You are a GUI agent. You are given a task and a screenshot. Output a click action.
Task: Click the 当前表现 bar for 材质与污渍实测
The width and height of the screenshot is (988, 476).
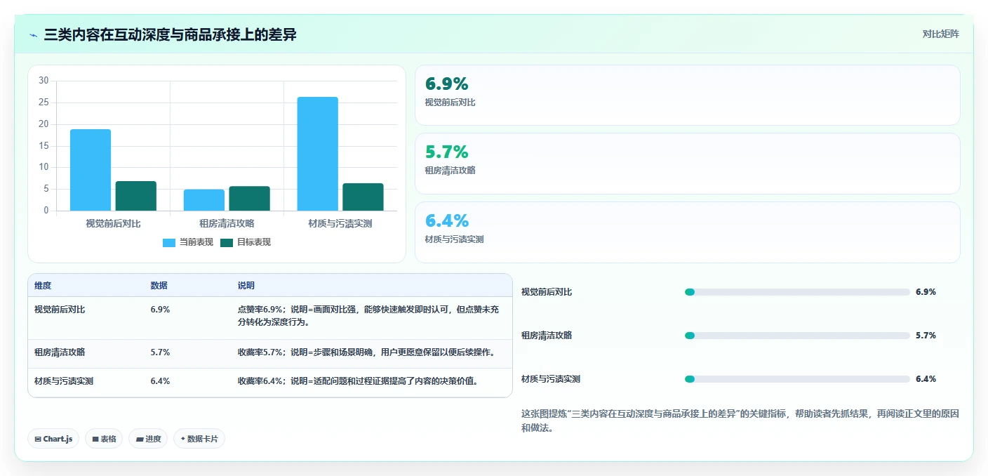pos(318,154)
